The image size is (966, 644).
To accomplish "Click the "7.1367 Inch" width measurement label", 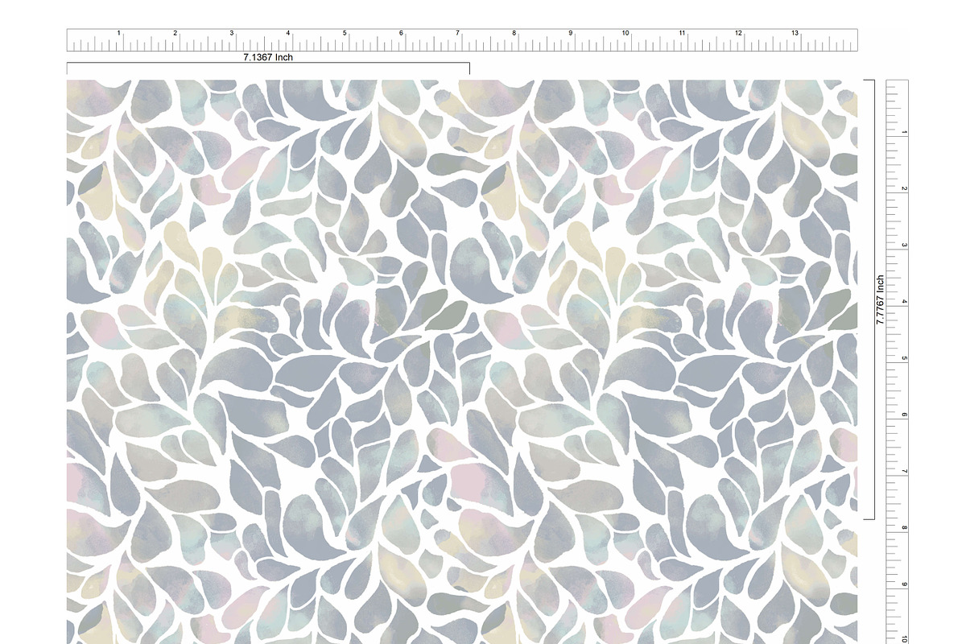I will [268, 58].
